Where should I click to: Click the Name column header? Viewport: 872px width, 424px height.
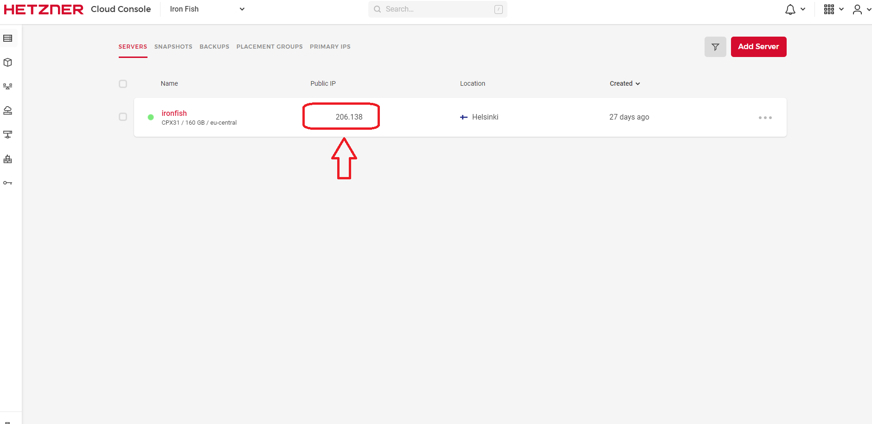click(x=169, y=83)
